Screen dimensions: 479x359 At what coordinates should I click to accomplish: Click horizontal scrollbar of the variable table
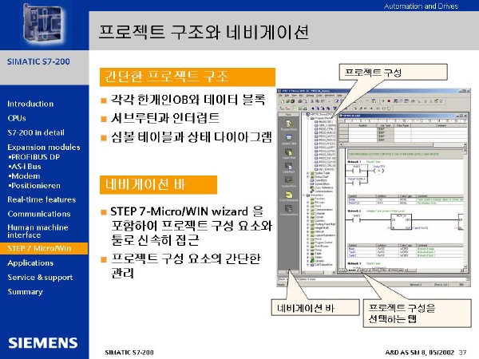point(403,144)
